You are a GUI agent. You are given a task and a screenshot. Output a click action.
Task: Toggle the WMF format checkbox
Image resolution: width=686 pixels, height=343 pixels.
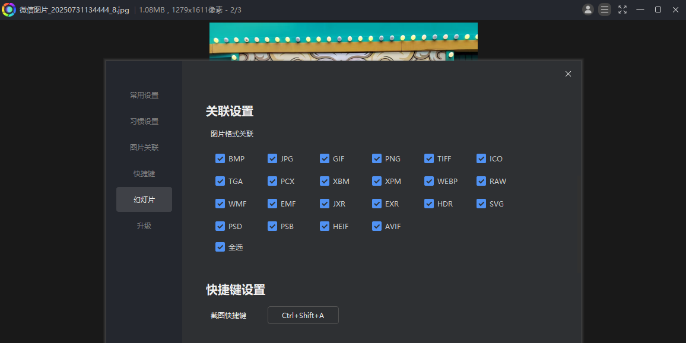[x=220, y=204]
